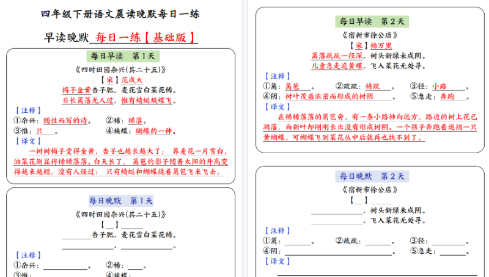Click the blank after ②稀 in Day 1 dictation
Screen dimensions: 489x277
pos(135,265)
